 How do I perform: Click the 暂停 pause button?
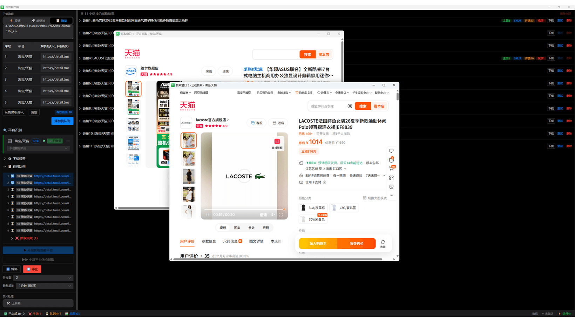[x=12, y=269]
